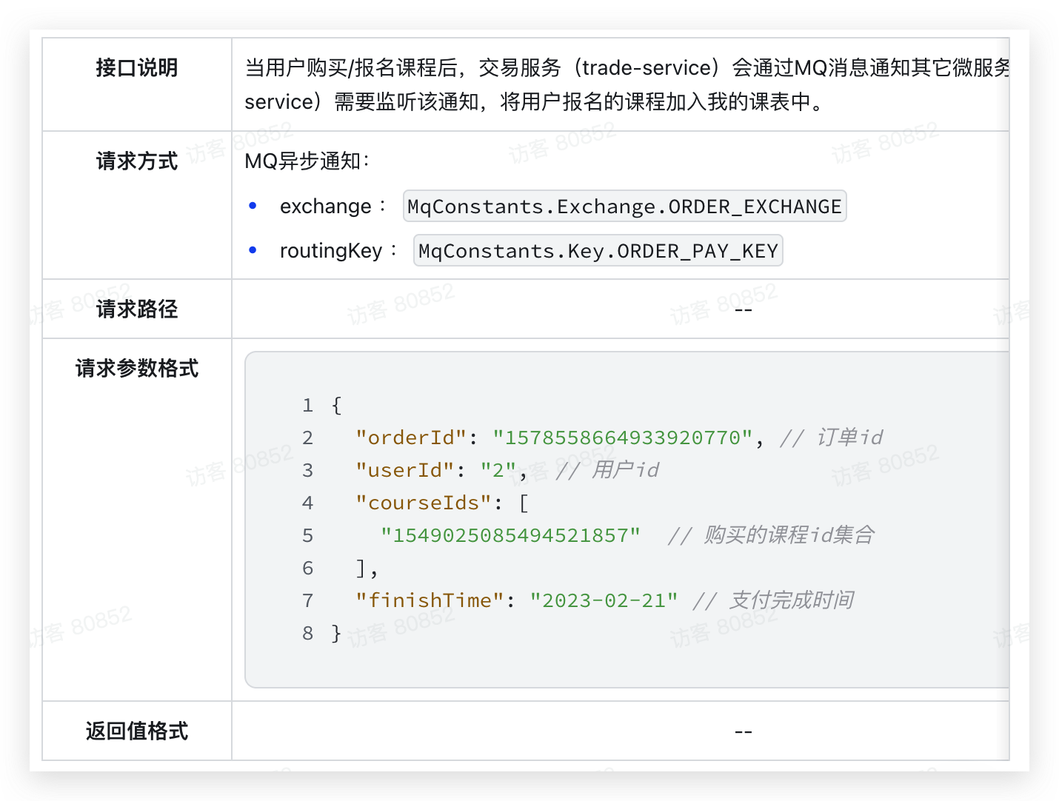1059x801 pixels.
Task: Select the 接口说明 row header
Action: [137, 68]
